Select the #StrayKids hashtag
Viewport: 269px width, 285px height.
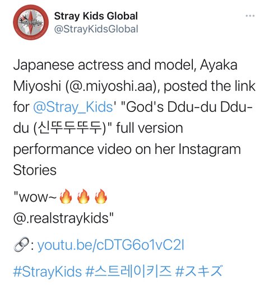tap(48, 272)
